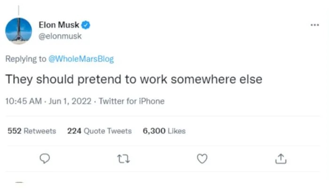
Task: Click the blue verified badge
Action: 87,25
